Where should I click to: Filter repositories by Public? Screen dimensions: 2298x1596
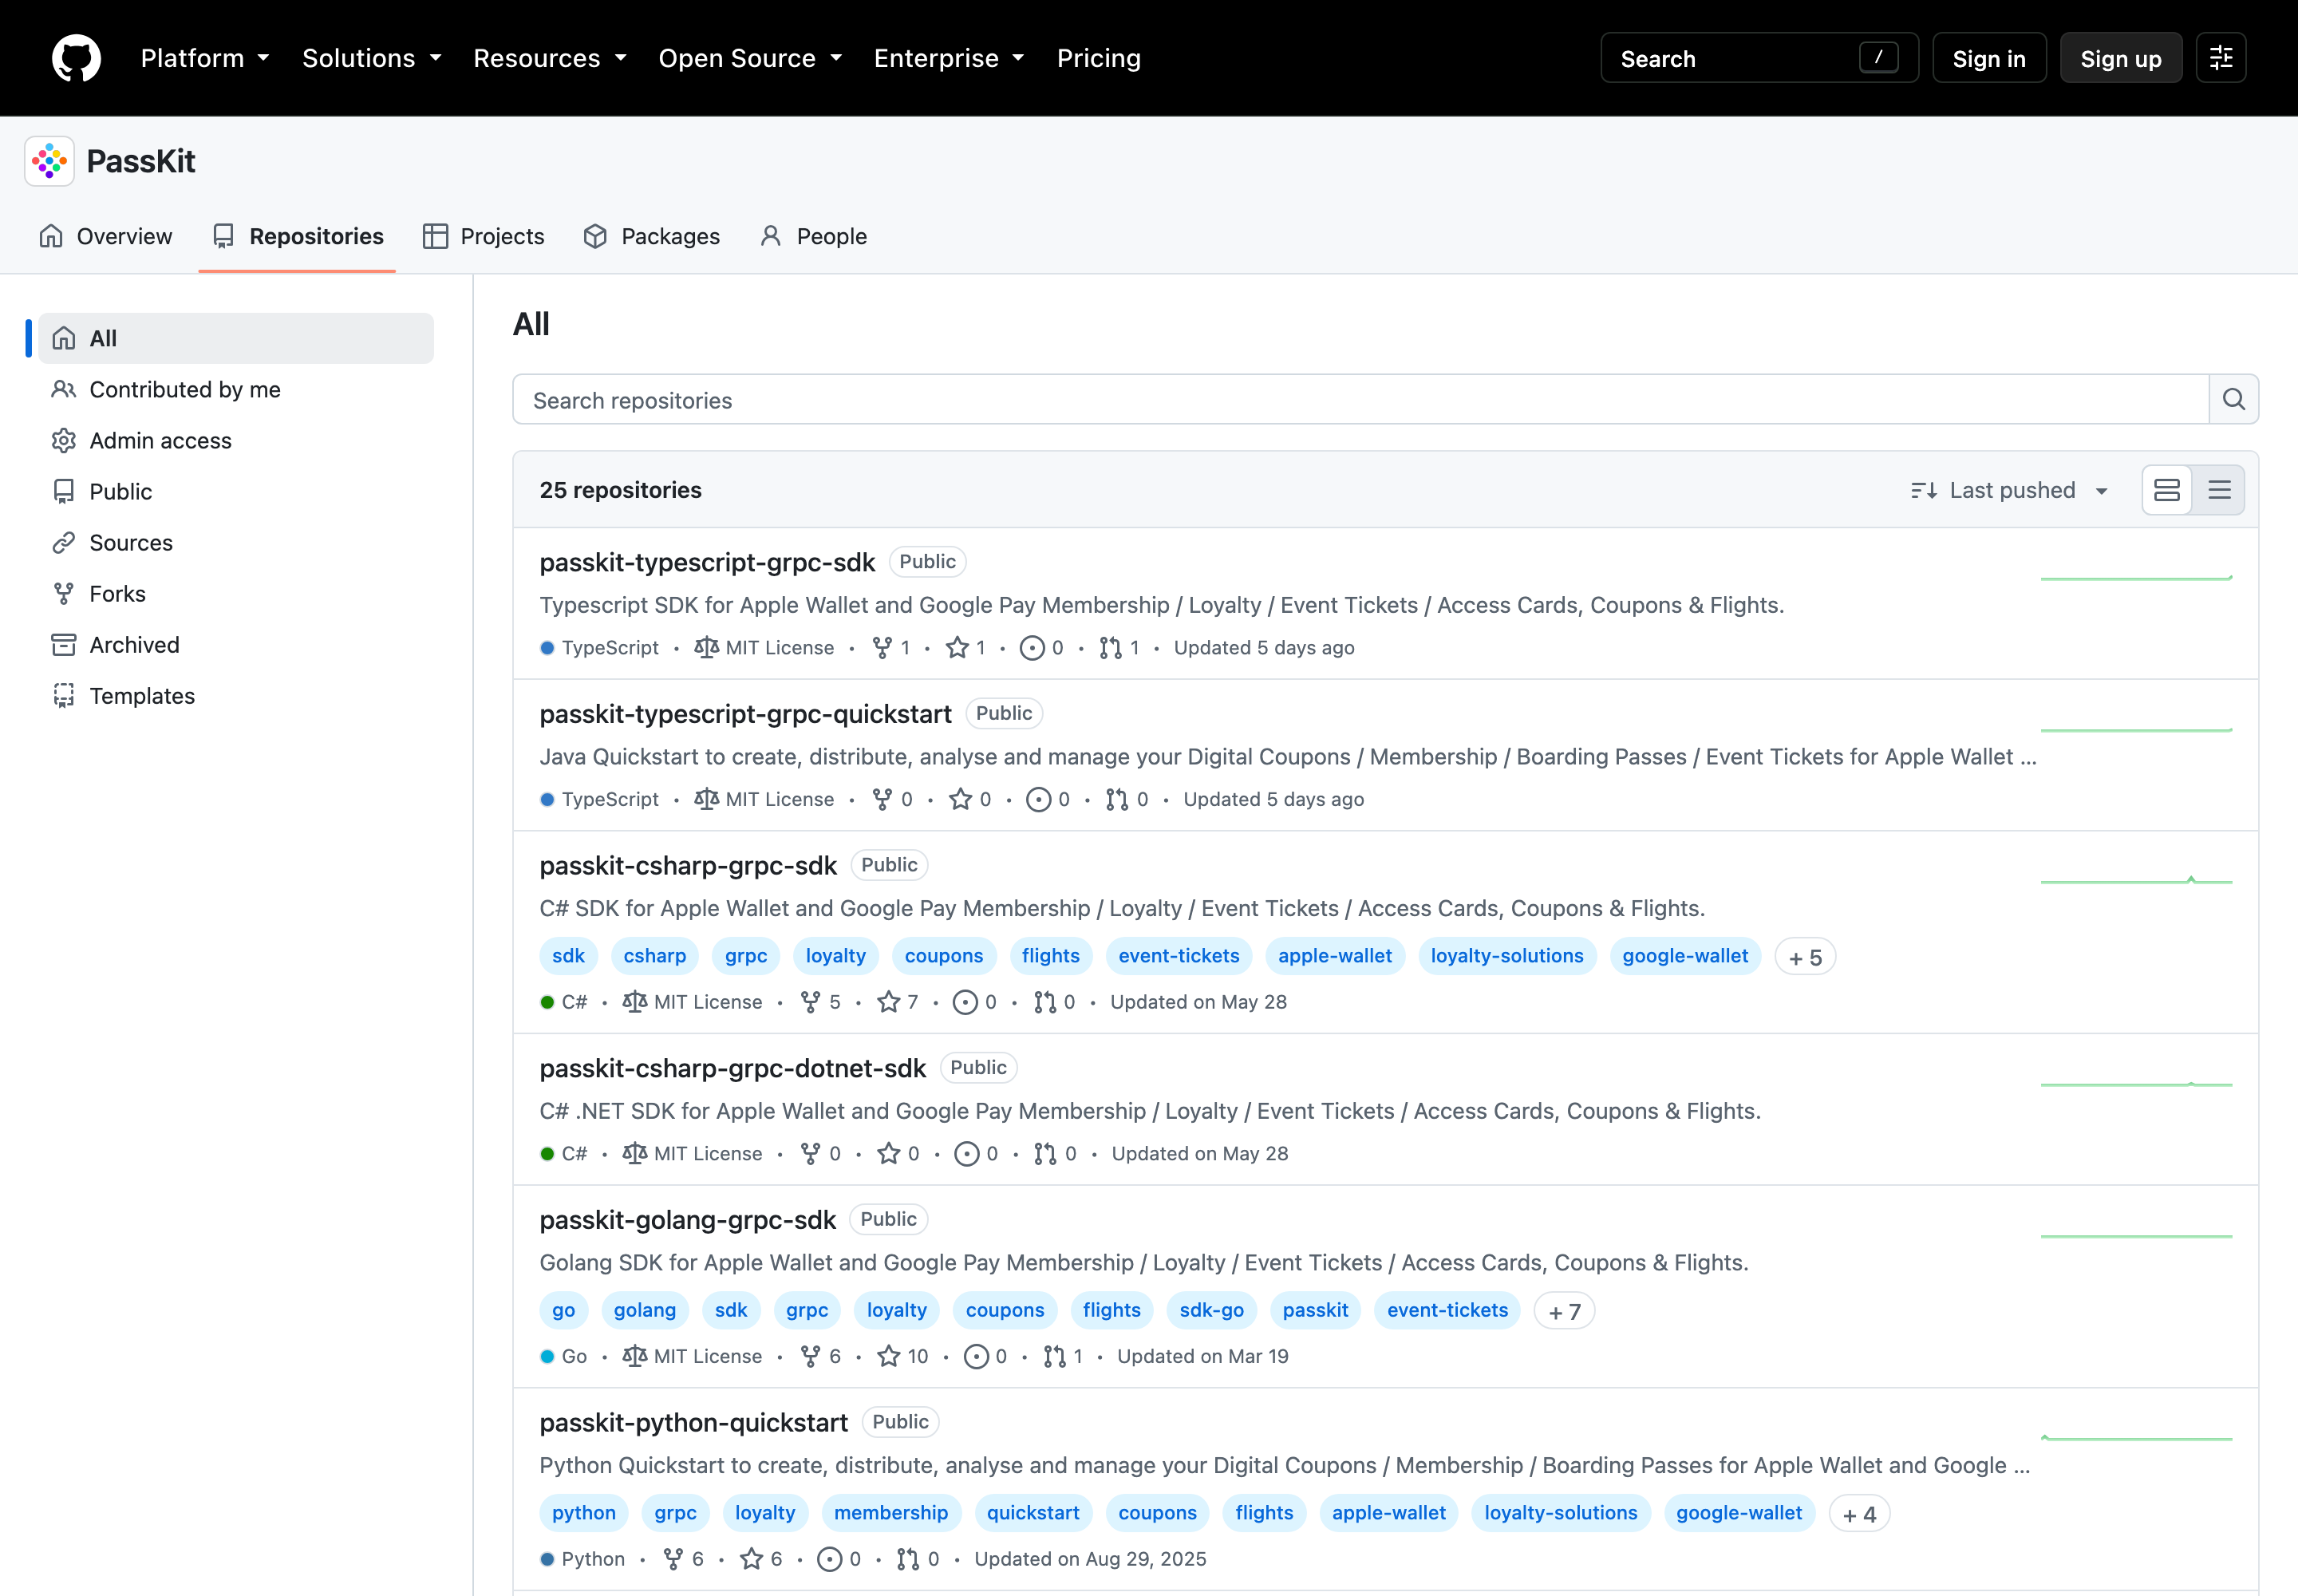coord(236,491)
